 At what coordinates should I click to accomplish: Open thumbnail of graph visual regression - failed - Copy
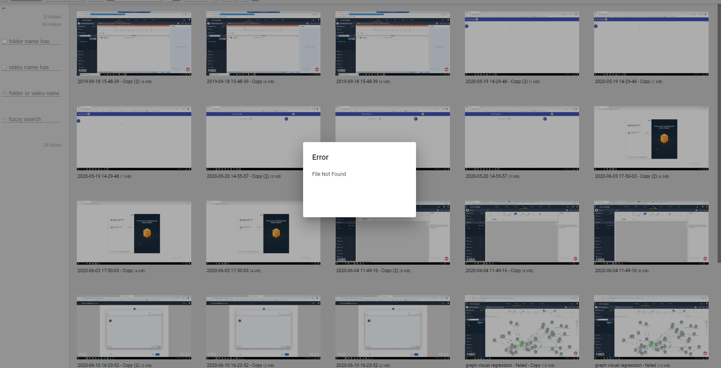click(522, 327)
